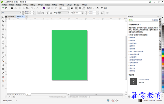The image size is (164, 104).
Task: Open the units dropdown
Action: pyautogui.click(x=63, y=13)
